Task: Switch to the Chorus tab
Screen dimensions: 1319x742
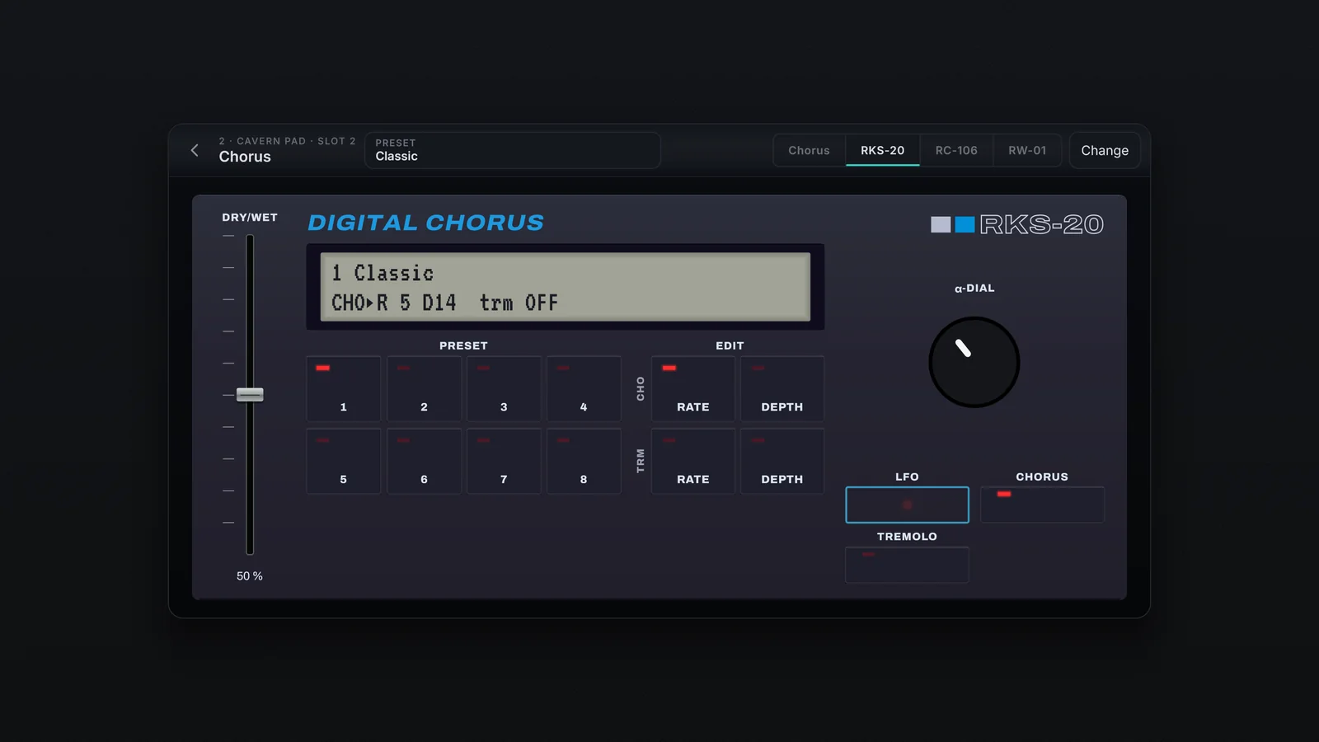Action: (x=809, y=150)
